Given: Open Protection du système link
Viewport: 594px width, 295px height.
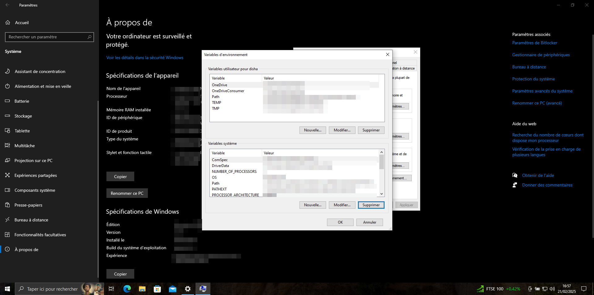Looking at the screenshot, I should click(533, 79).
